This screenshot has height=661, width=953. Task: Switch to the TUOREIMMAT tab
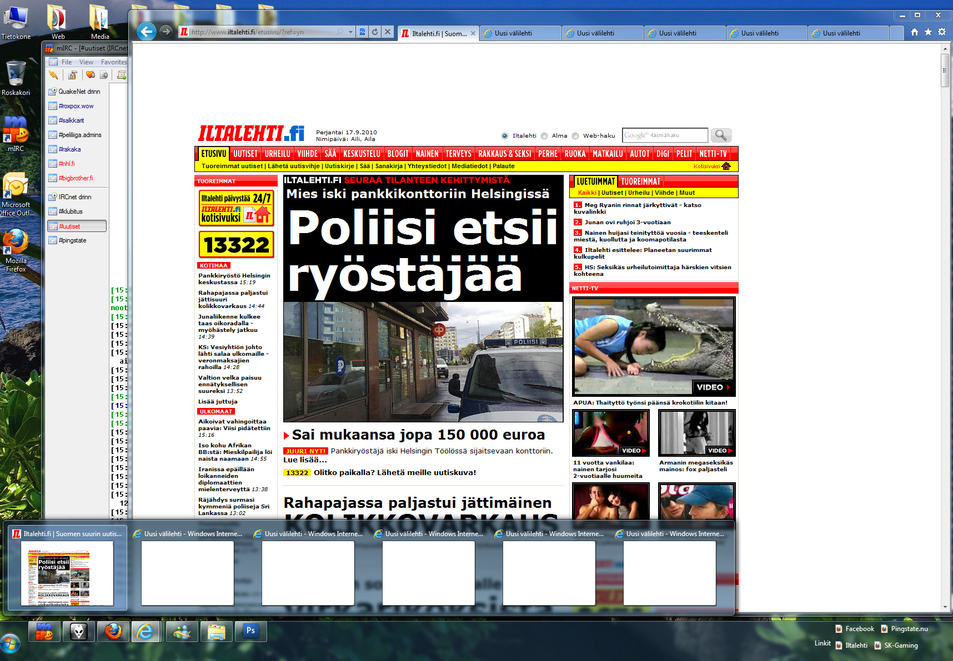[x=640, y=181]
